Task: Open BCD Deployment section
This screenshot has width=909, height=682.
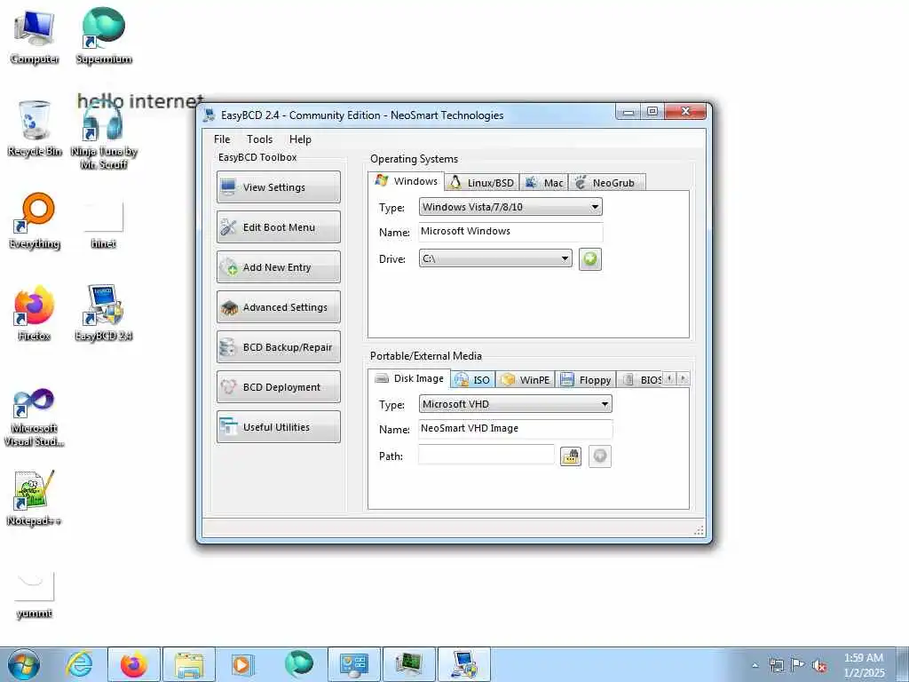Action: [278, 387]
